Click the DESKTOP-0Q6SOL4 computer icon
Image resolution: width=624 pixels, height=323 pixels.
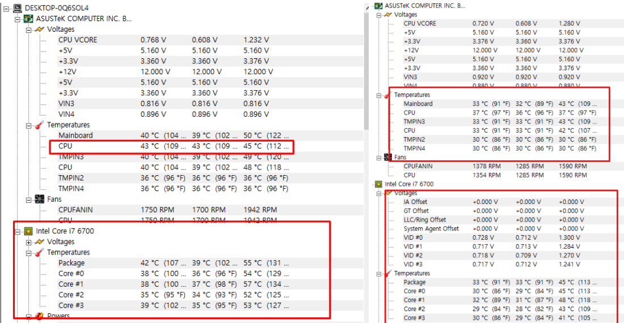(x=17, y=8)
